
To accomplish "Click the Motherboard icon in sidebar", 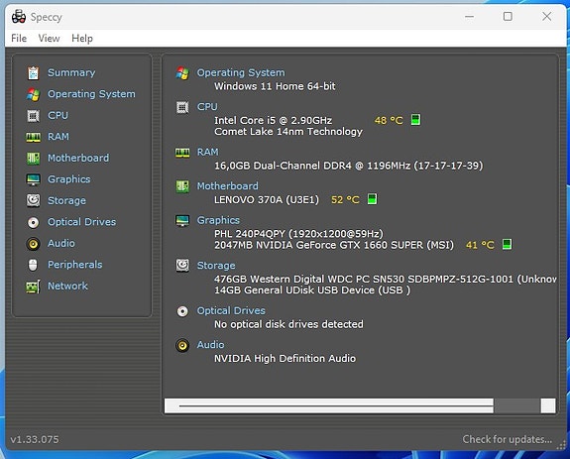I will click(x=33, y=158).
